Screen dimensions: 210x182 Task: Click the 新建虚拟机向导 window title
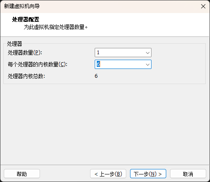[x=22, y=6]
